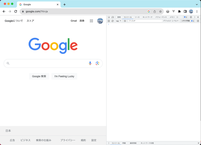Image resolution: width=201 pixels, height=145 pixels.
Task: Click the Google icon inside the address bar
Action: tap(149, 11)
